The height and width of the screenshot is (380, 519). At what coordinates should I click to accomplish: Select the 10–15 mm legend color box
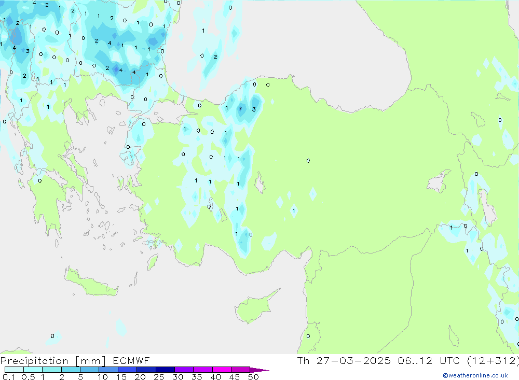tap(108, 370)
